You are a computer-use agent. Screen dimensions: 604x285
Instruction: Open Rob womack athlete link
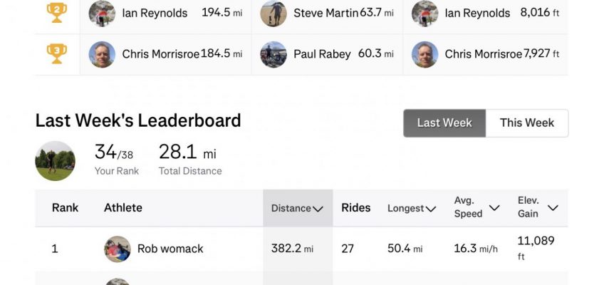point(170,249)
